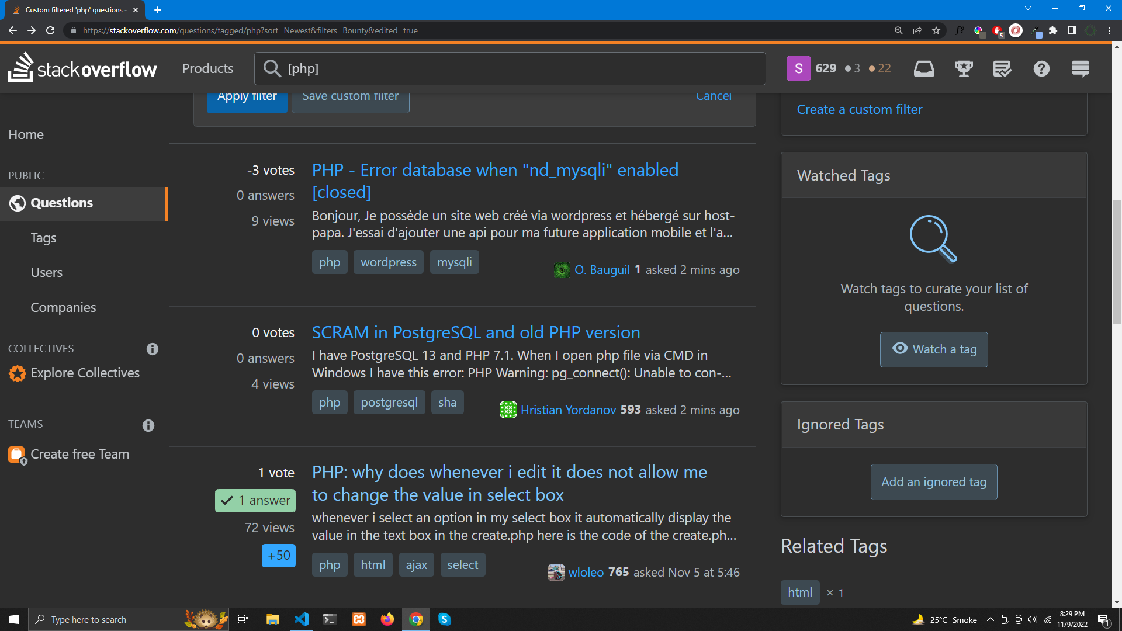Open wloleo's profile link
Image resolution: width=1122 pixels, height=631 pixels.
click(x=586, y=573)
